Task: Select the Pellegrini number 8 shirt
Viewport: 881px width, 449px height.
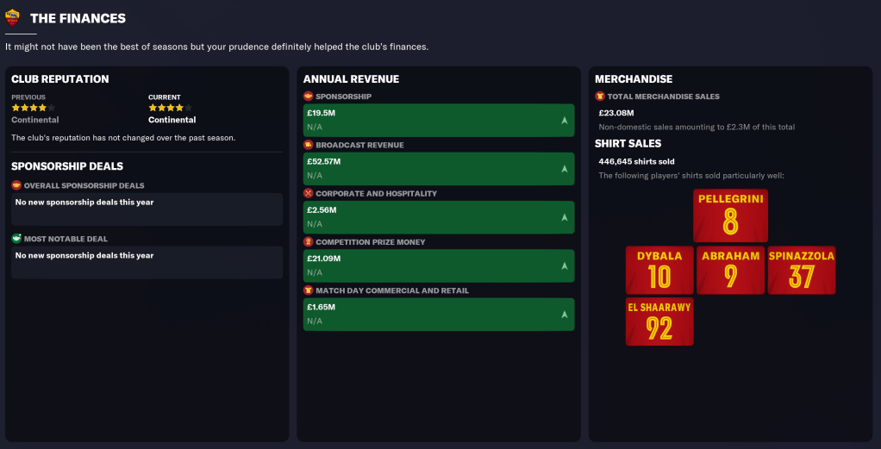Action: (730, 216)
